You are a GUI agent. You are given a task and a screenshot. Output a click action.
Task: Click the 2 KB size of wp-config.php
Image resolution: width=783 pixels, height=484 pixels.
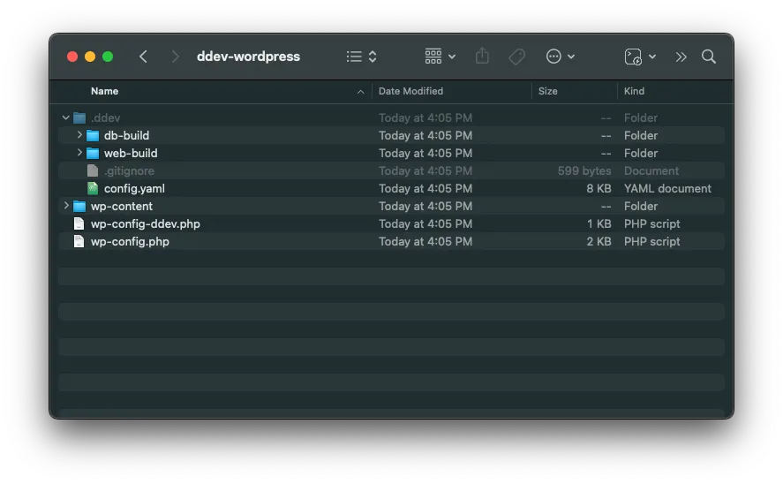(x=599, y=241)
